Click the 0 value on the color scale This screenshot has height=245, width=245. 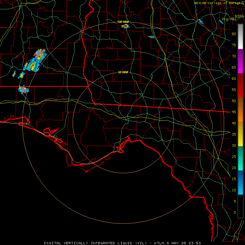[x=235, y=213]
